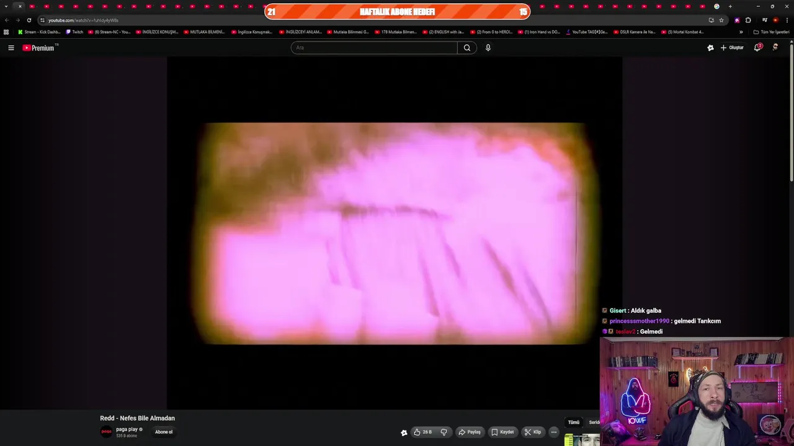Open the YouTube account avatar menu

tap(775, 47)
